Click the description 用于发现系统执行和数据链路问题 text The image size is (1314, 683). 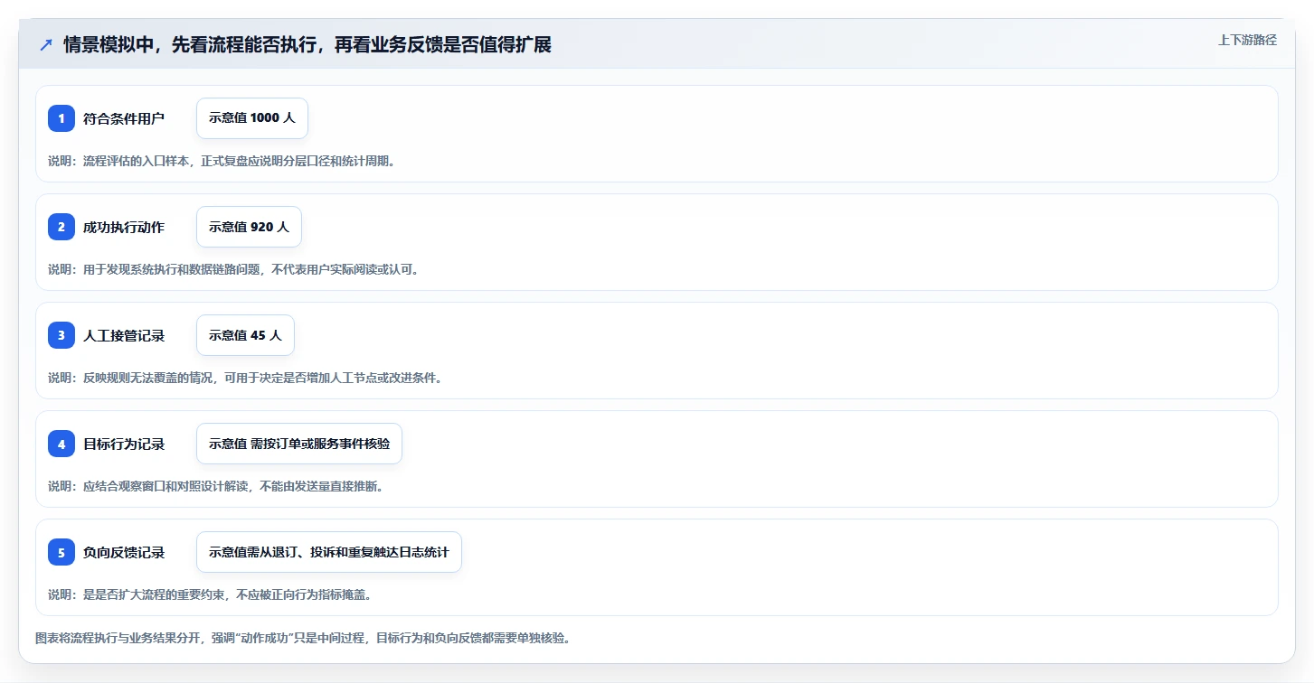pyautogui.click(x=233, y=269)
